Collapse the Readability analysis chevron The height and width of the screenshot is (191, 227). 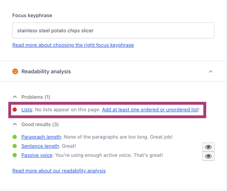(210, 72)
